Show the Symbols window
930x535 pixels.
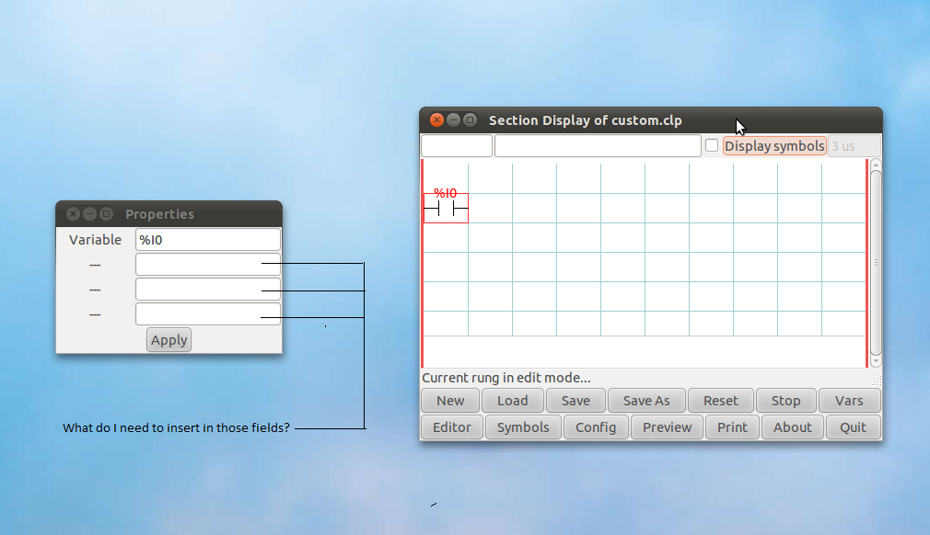(x=523, y=427)
